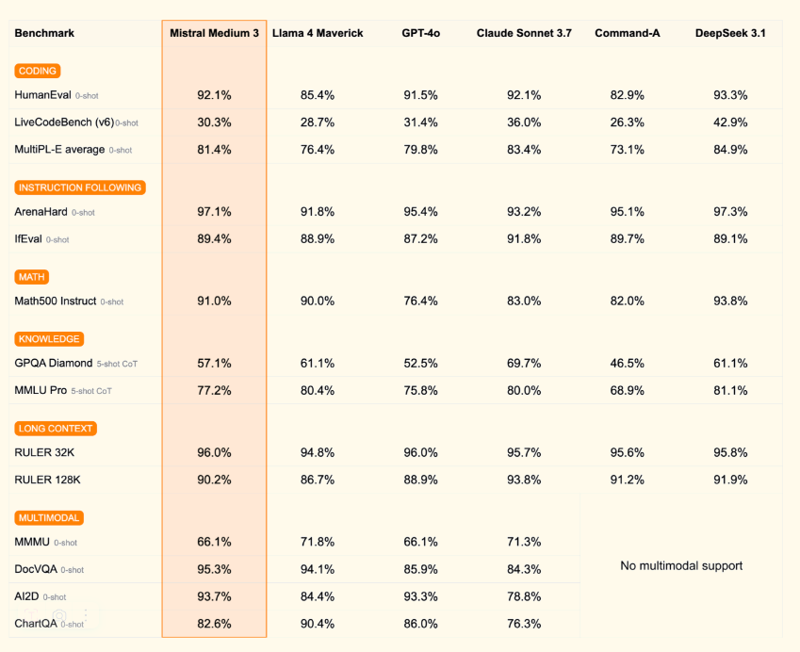Click Mistral's 97.1% ArenaHard score
800x652 pixels.
pos(214,212)
